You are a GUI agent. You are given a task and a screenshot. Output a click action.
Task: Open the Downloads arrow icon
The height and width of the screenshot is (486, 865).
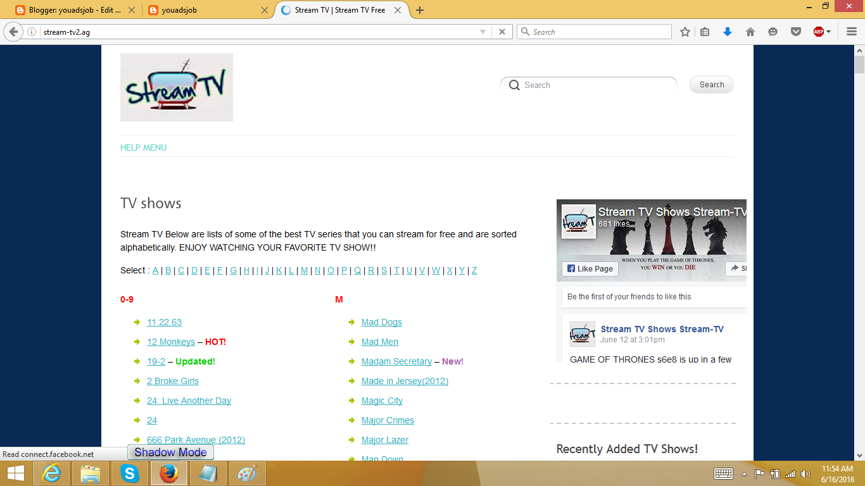(728, 31)
